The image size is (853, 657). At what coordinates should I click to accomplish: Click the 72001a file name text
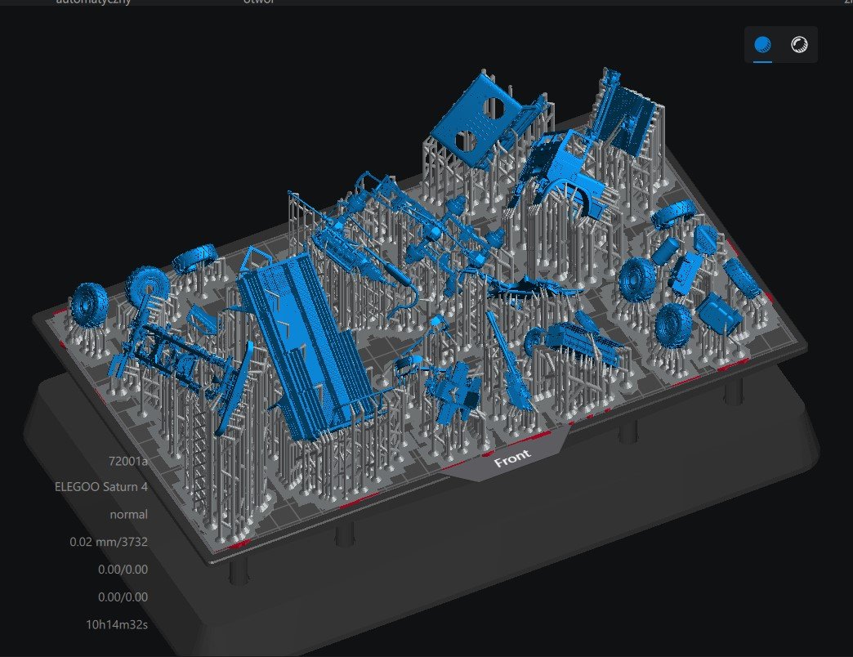point(127,461)
